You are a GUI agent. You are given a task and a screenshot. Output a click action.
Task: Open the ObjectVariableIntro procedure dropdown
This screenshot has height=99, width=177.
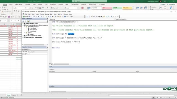coord(146,19)
